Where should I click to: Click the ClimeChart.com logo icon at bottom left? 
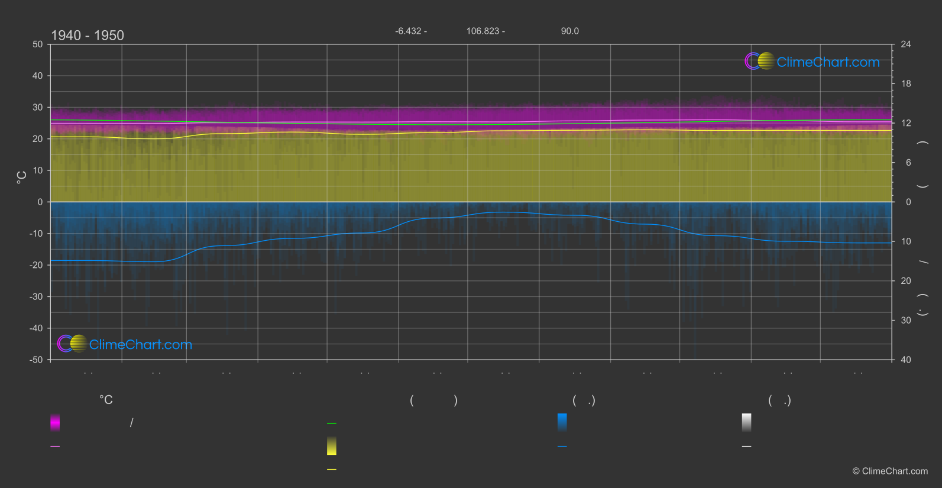coord(72,344)
